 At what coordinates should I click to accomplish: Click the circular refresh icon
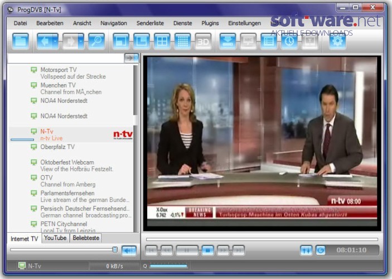pos(321,250)
